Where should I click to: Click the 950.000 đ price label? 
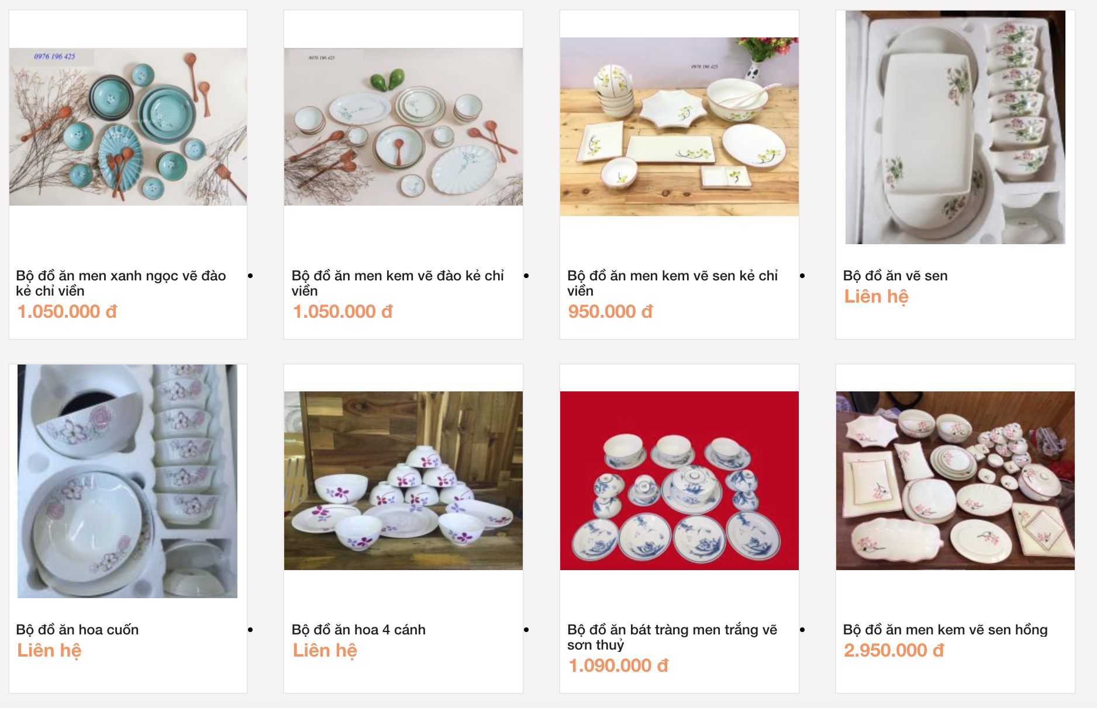[x=610, y=312]
